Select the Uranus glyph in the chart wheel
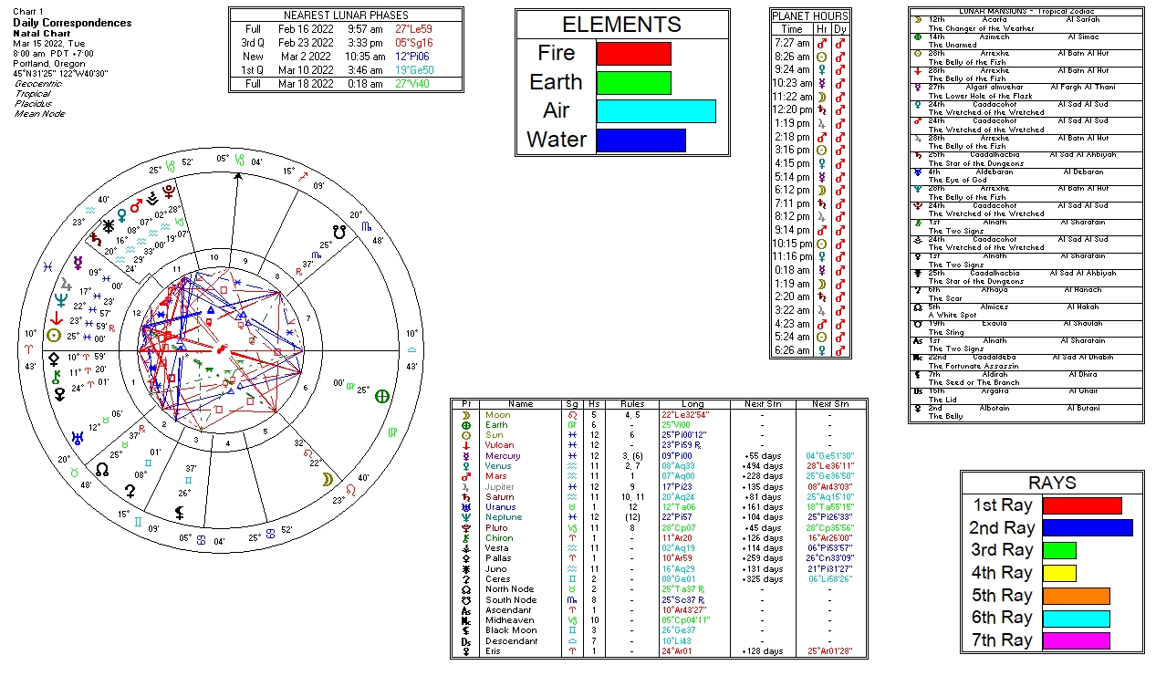This screenshot has height=676, width=1156. 78,436
